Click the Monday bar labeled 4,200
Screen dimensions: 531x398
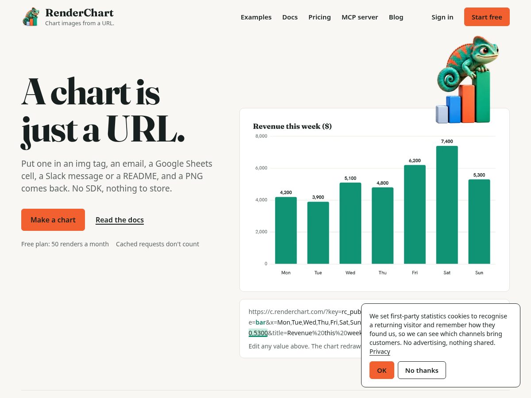point(286,230)
